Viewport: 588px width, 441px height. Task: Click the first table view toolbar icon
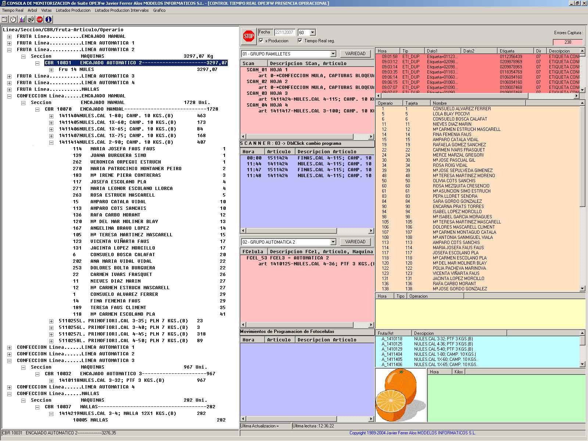click(5, 19)
